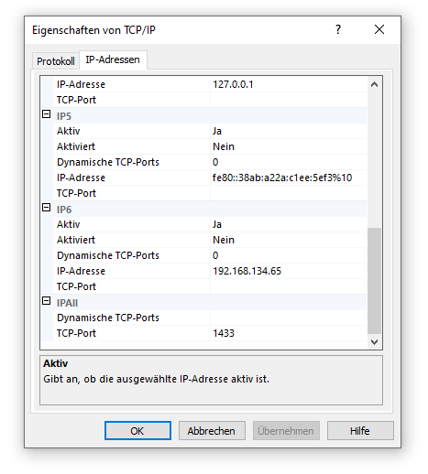Click the IP6 Aktiviert label
Viewport: 428px width, 474px height.
coord(76,240)
